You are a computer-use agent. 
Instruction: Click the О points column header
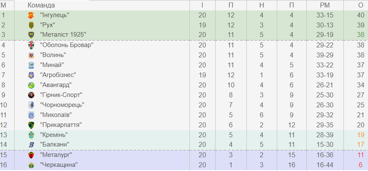click(361, 5)
